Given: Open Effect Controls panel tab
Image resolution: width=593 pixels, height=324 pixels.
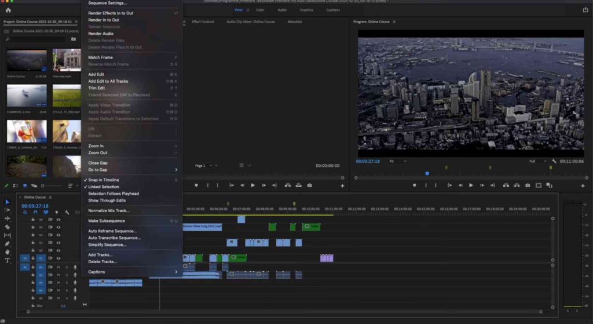Looking at the screenshot, I should 203,22.
